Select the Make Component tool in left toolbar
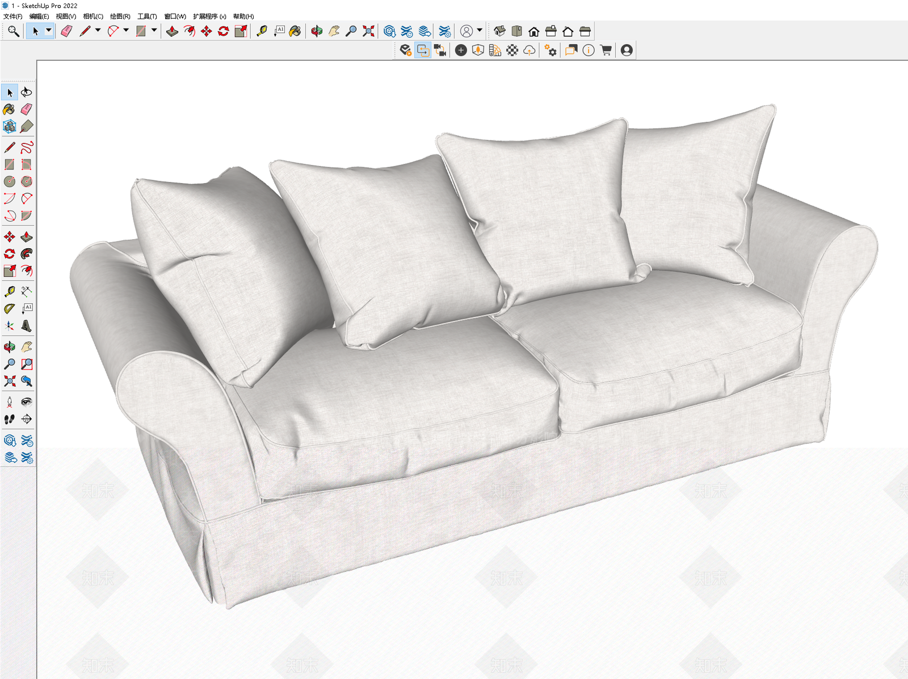This screenshot has height=679, width=908. (x=9, y=126)
